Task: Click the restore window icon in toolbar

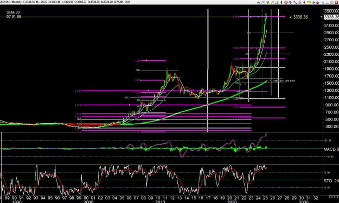Action: 332,2
